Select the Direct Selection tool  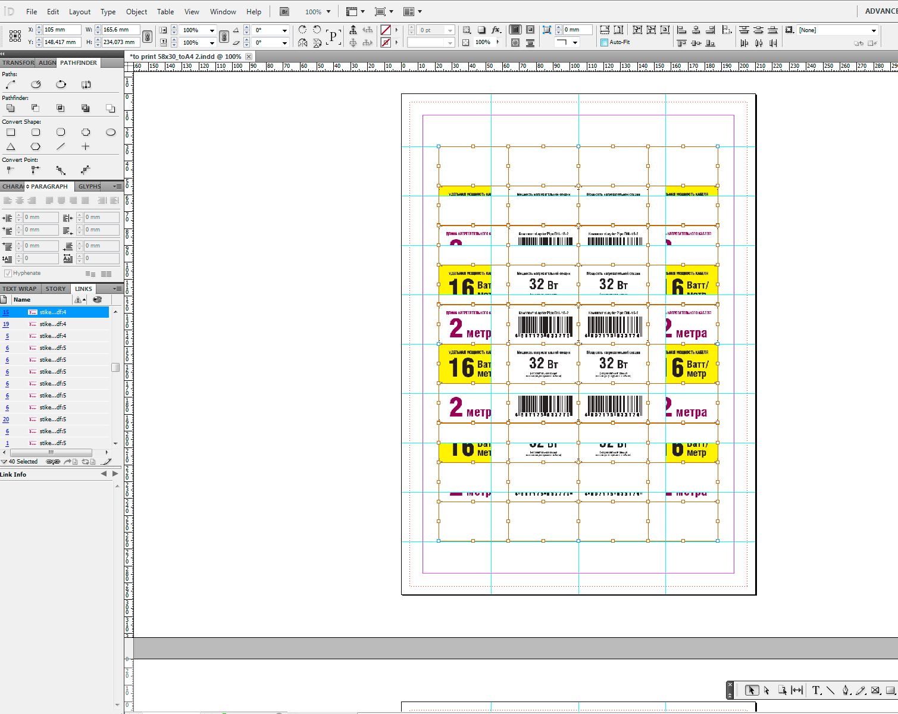tap(767, 690)
